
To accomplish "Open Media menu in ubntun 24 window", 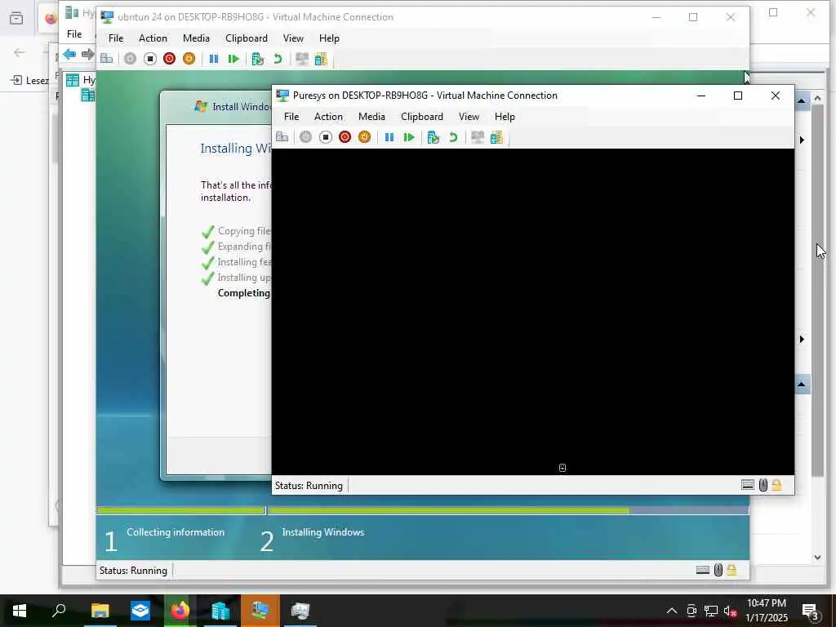I will [x=196, y=38].
